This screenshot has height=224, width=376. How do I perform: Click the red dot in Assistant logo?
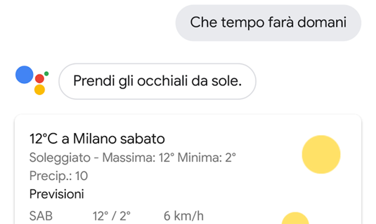[x=39, y=78]
